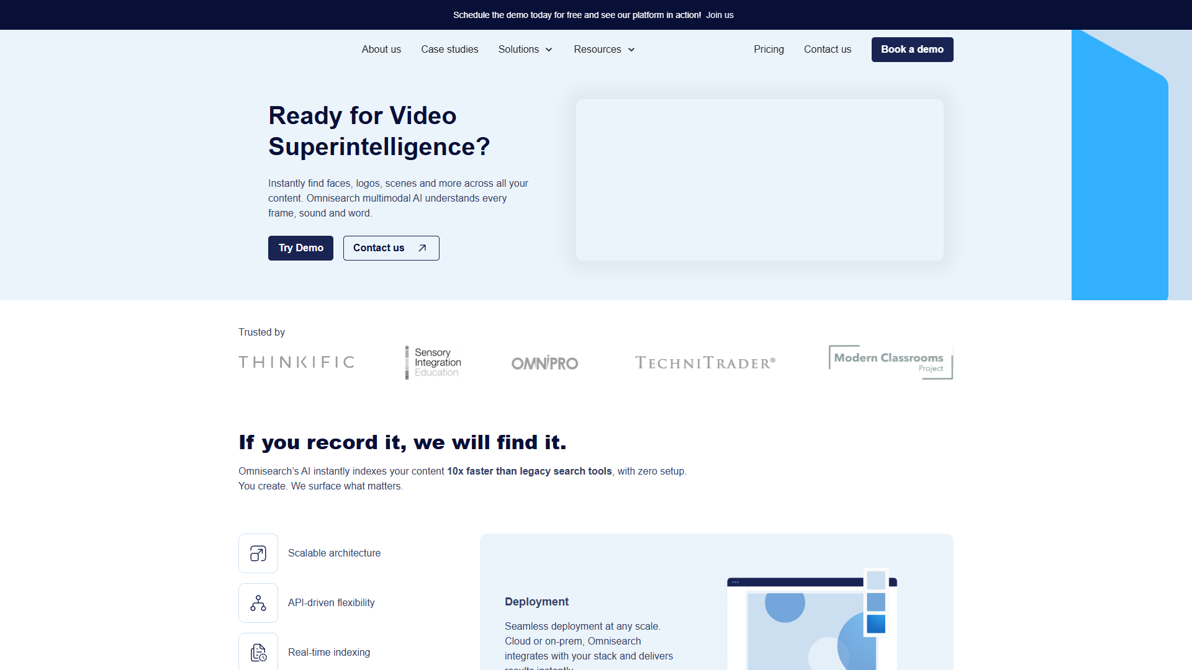Open the Sensory Integration Education logo
The image size is (1192, 670).
pos(433,362)
